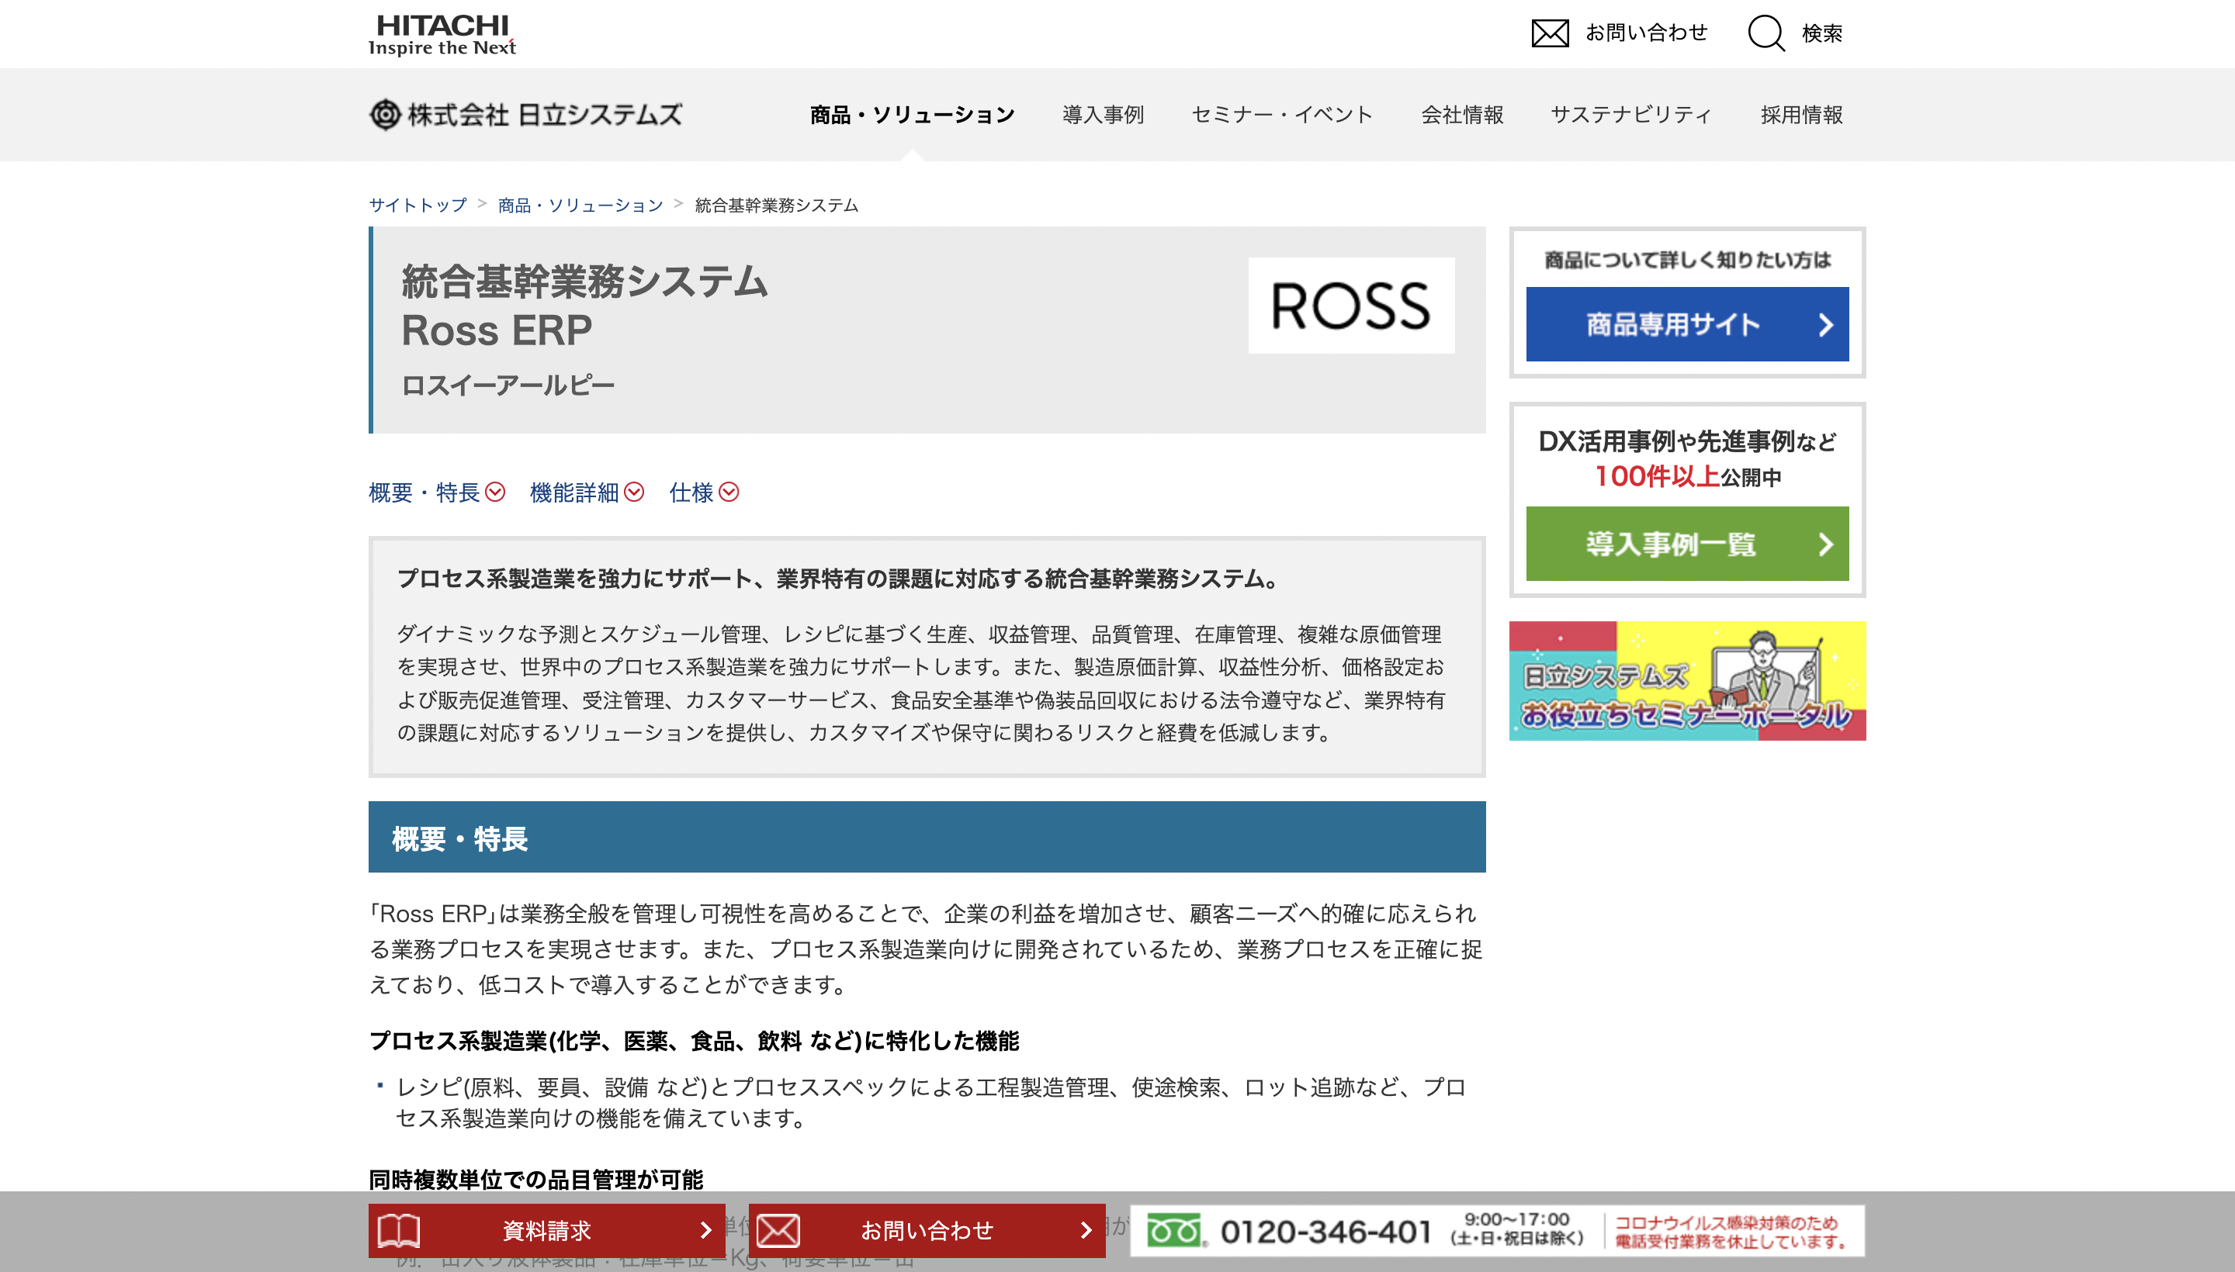Click the ROSS product logo image

[1350, 306]
